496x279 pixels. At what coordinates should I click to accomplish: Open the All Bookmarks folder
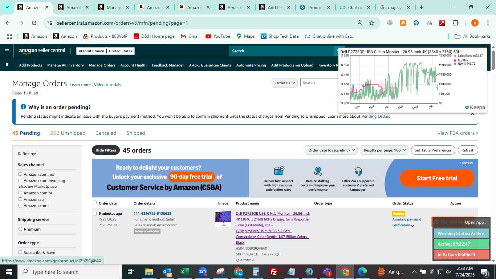pyautogui.click(x=472, y=36)
